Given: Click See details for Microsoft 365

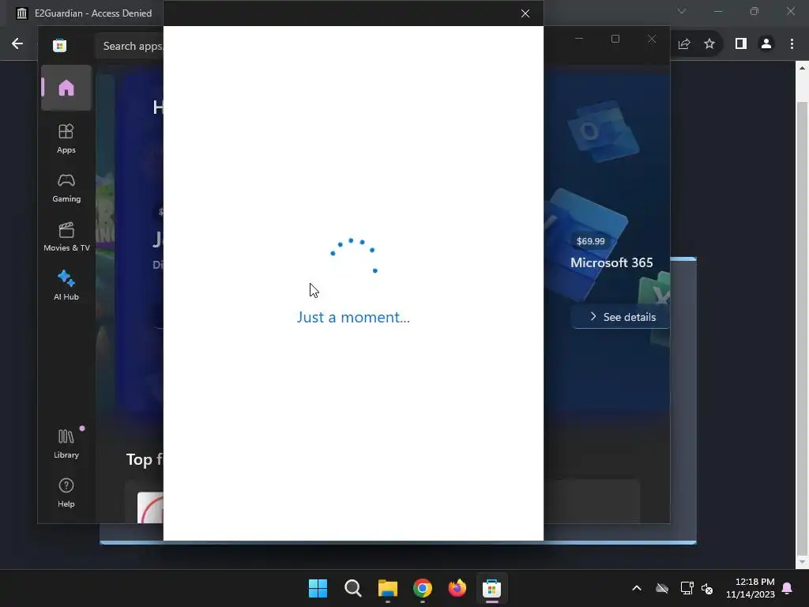Looking at the screenshot, I should tap(622, 317).
